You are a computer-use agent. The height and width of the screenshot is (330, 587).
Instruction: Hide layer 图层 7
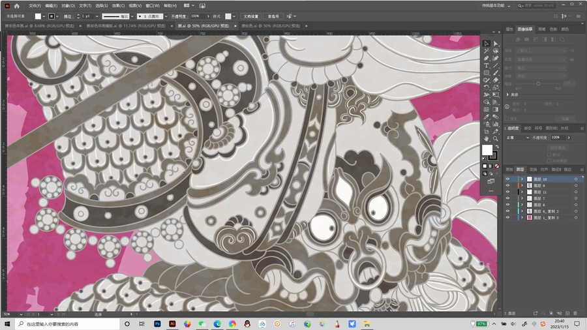(x=507, y=198)
